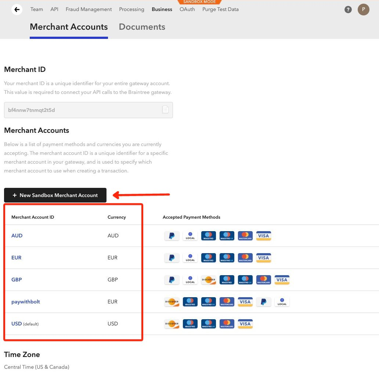The image size is (379, 379).
Task: Open the paywithbolt merchant account link
Action: click(26, 302)
